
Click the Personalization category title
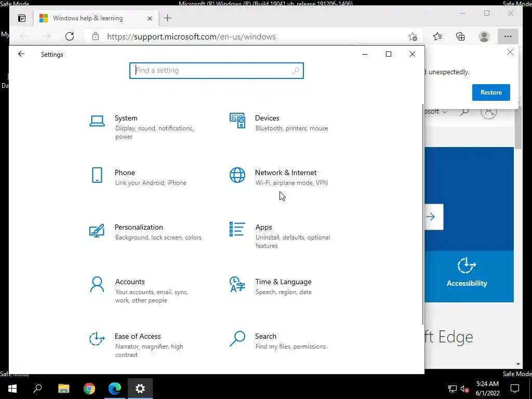pos(139,227)
